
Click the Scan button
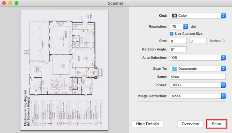[x=216, y=124]
